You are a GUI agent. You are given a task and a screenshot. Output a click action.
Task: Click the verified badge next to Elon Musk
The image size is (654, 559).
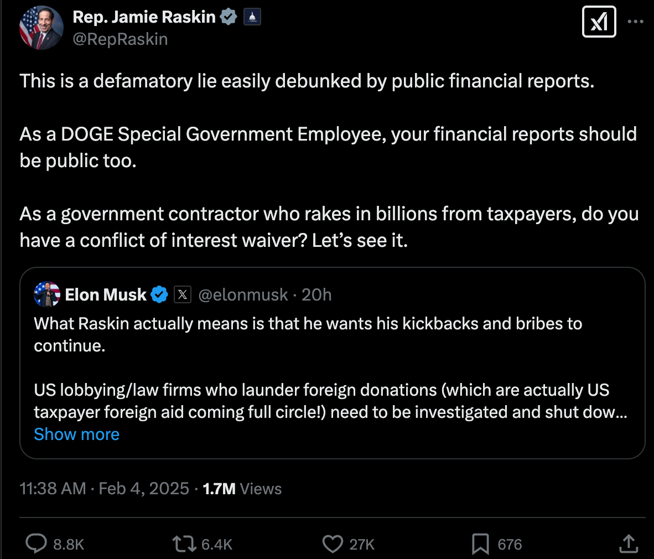coord(159,294)
